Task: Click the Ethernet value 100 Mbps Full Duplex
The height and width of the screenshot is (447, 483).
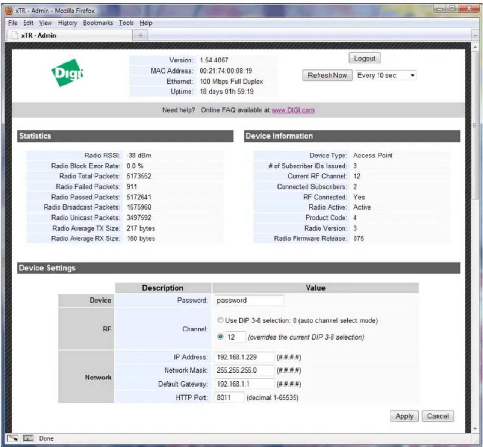Action: 232,81
